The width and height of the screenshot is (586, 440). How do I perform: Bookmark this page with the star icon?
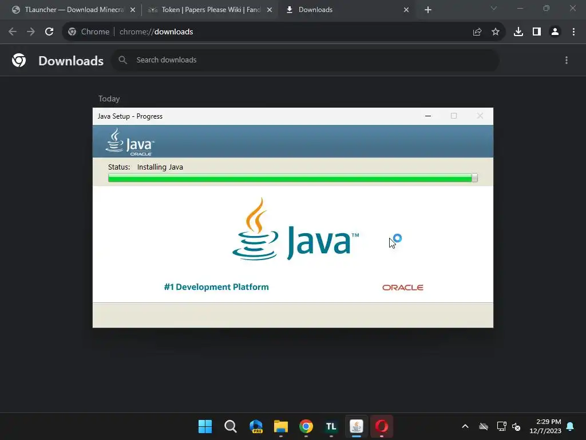(x=496, y=32)
